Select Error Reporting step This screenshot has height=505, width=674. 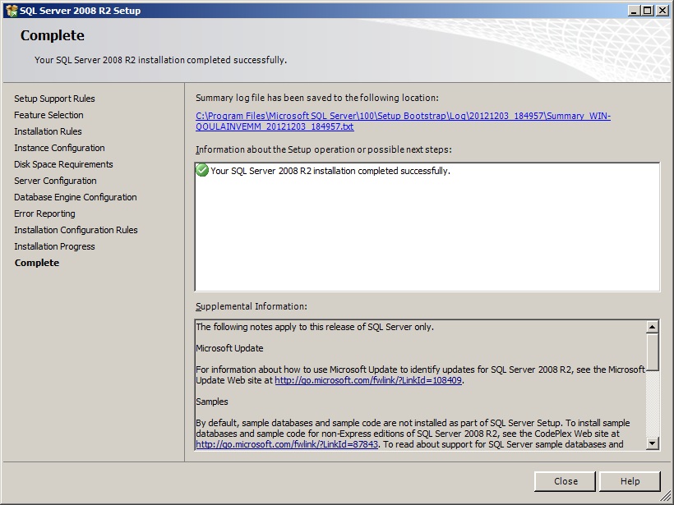coord(44,213)
